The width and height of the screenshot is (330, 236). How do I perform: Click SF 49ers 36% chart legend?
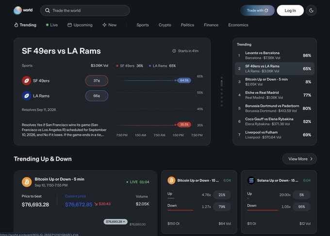[130, 66]
